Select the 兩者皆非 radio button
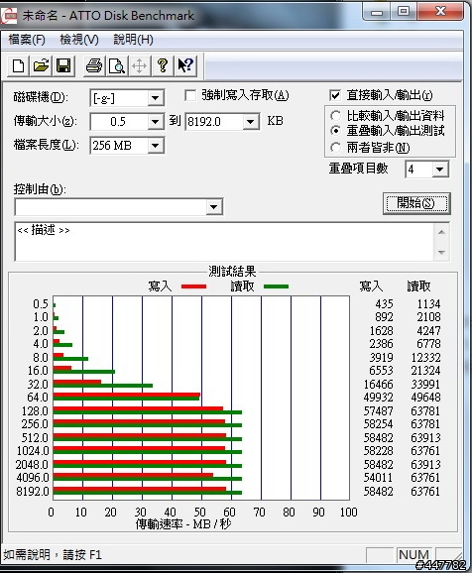The image size is (472, 573). [x=335, y=148]
